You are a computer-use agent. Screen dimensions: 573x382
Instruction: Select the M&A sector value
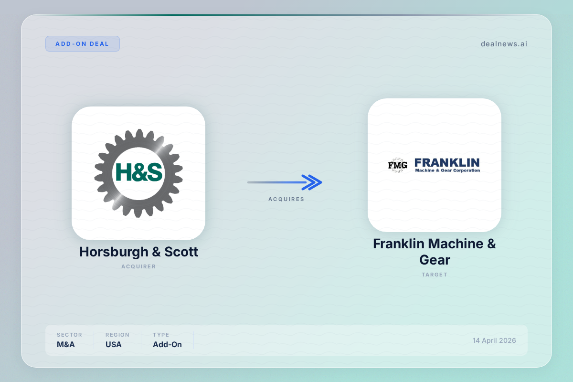click(x=66, y=344)
